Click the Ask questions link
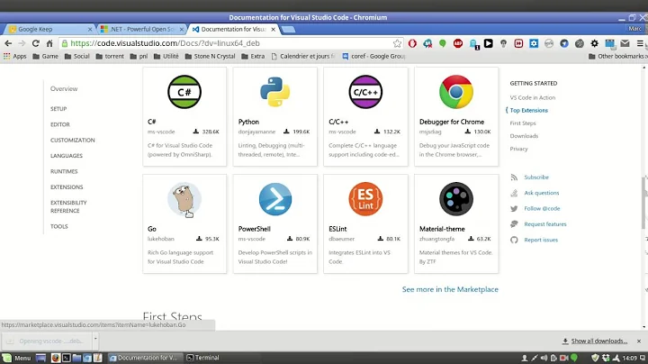The image size is (648, 364). point(542,193)
